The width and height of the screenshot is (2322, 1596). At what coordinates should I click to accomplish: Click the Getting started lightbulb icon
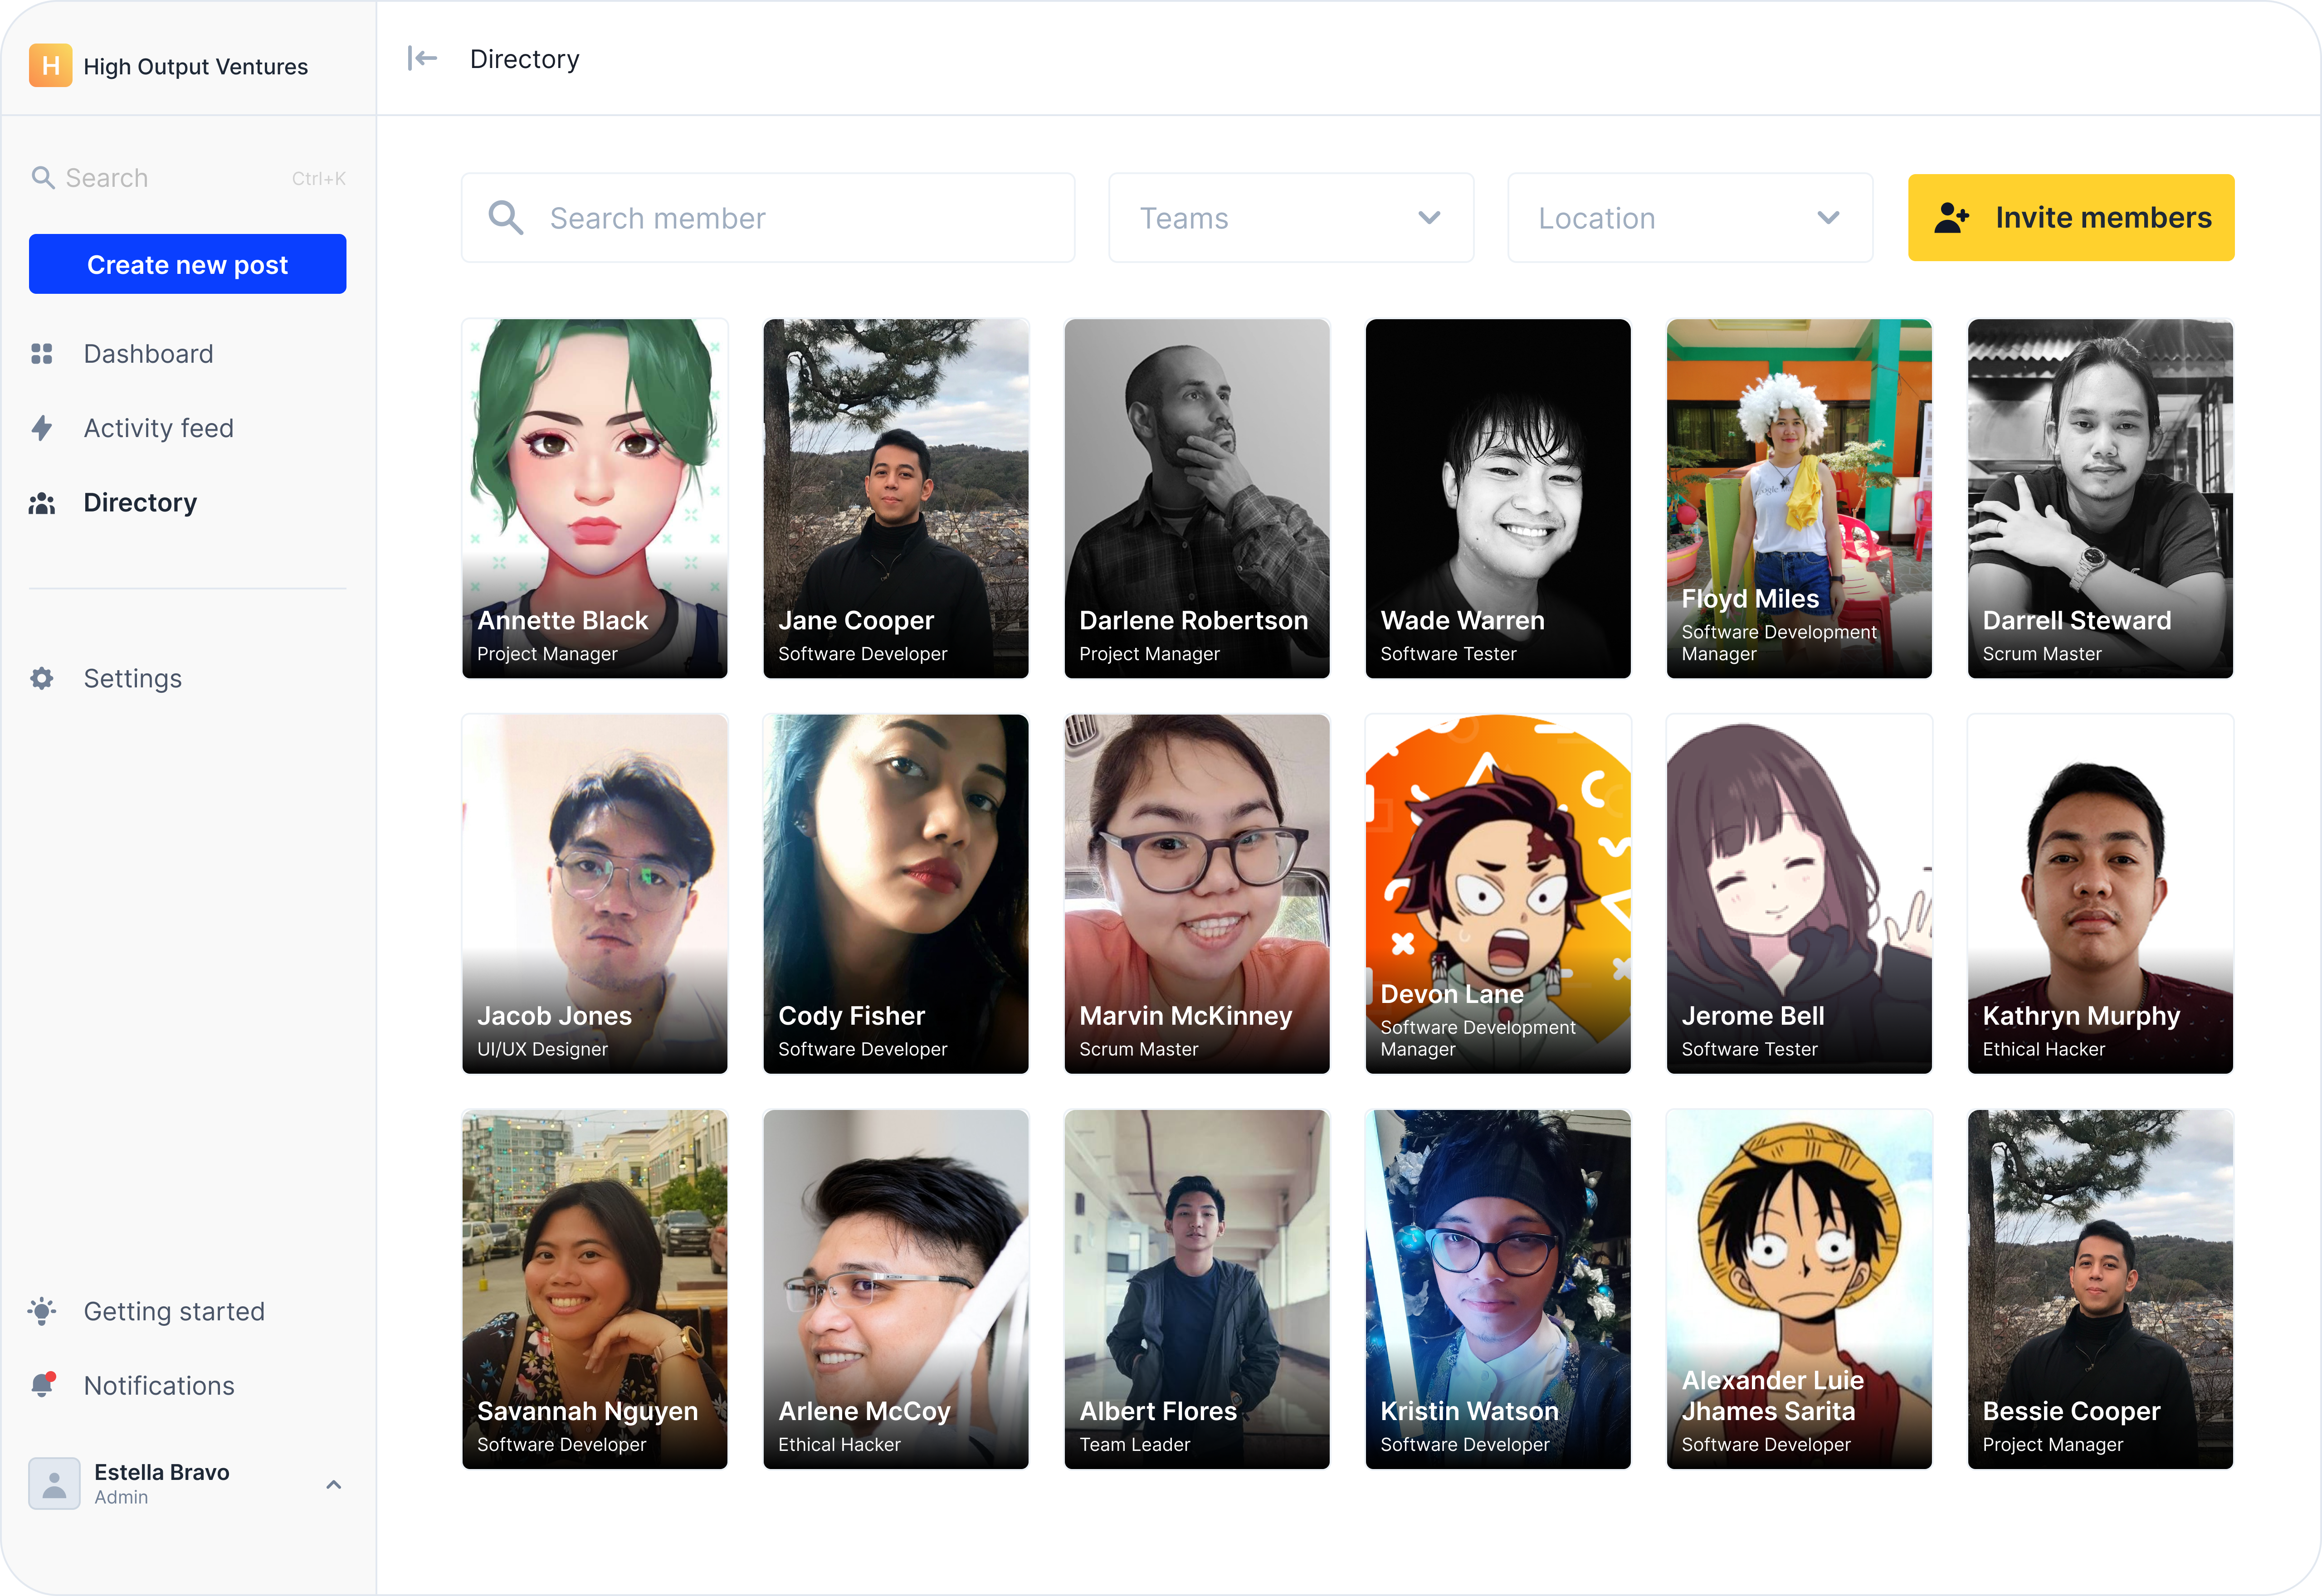[x=42, y=1311]
